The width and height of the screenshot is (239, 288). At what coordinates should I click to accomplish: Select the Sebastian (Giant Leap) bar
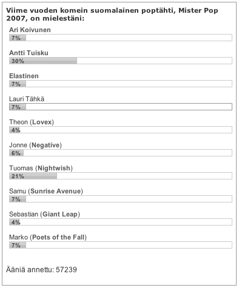[121, 222]
